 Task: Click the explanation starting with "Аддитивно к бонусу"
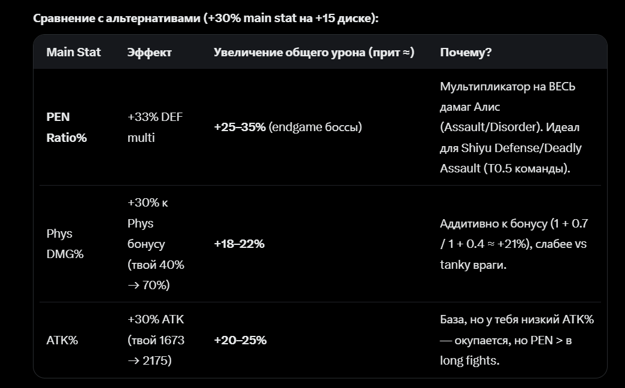click(514, 244)
